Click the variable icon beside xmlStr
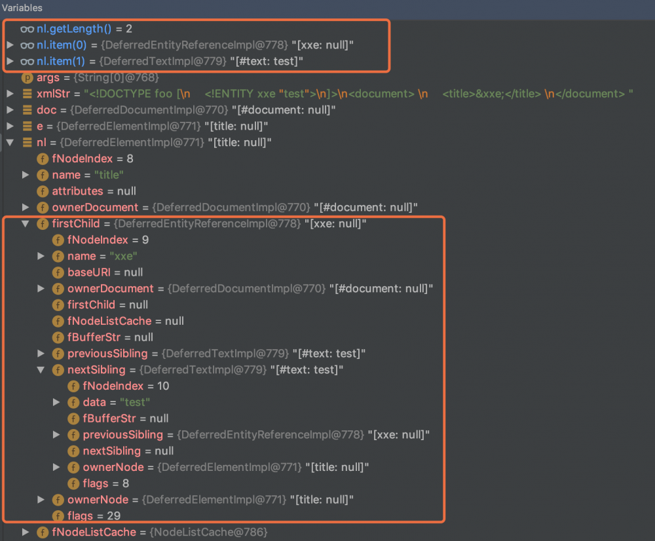 (27, 94)
